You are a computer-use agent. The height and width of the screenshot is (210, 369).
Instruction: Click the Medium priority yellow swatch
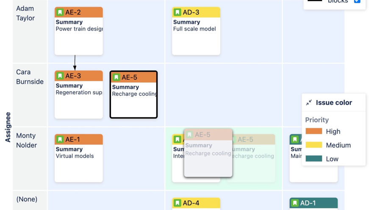(x=314, y=145)
